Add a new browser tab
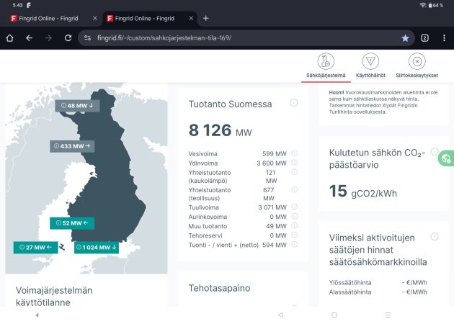454x324 pixels. pos(205,19)
